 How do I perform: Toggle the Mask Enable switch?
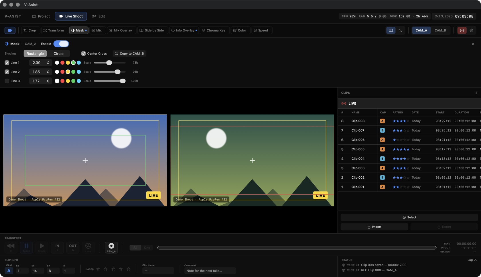61,44
